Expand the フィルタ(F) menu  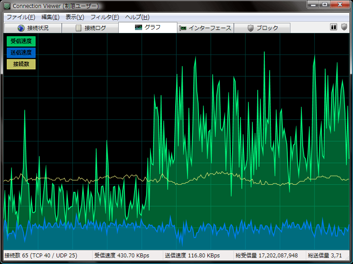[x=105, y=17]
